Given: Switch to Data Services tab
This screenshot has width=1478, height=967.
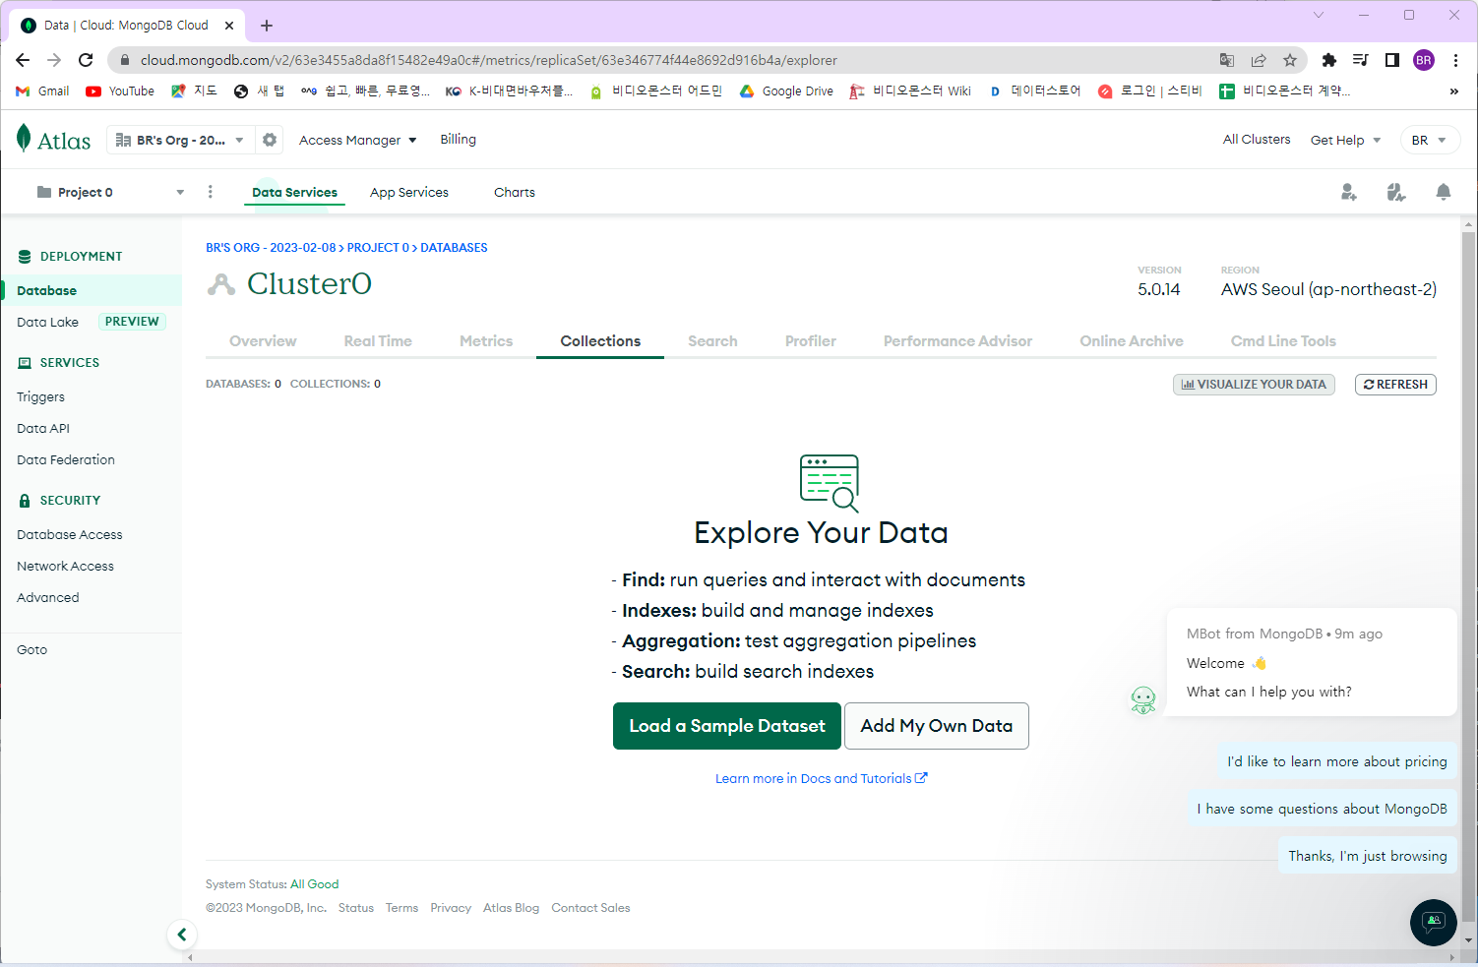Looking at the screenshot, I should click(x=294, y=193).
